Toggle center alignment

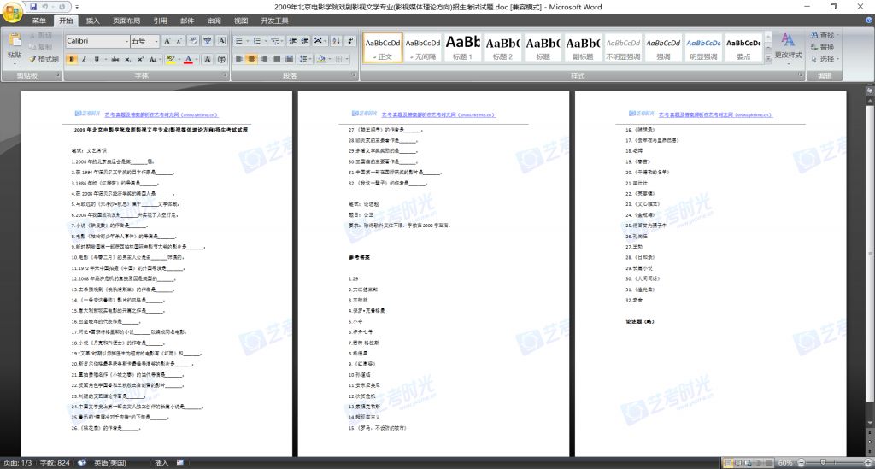click(252, 59)
